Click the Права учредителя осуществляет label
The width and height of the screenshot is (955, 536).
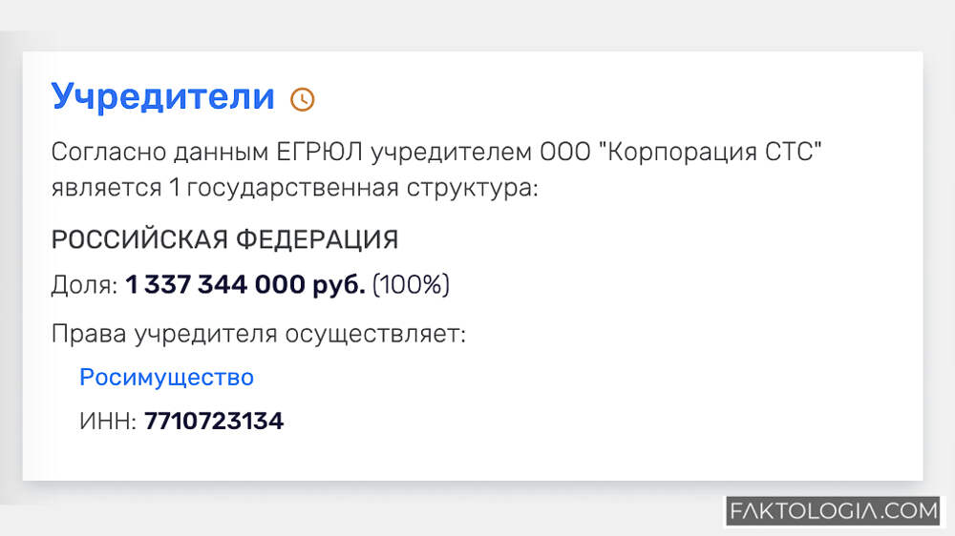pos(258,335)
